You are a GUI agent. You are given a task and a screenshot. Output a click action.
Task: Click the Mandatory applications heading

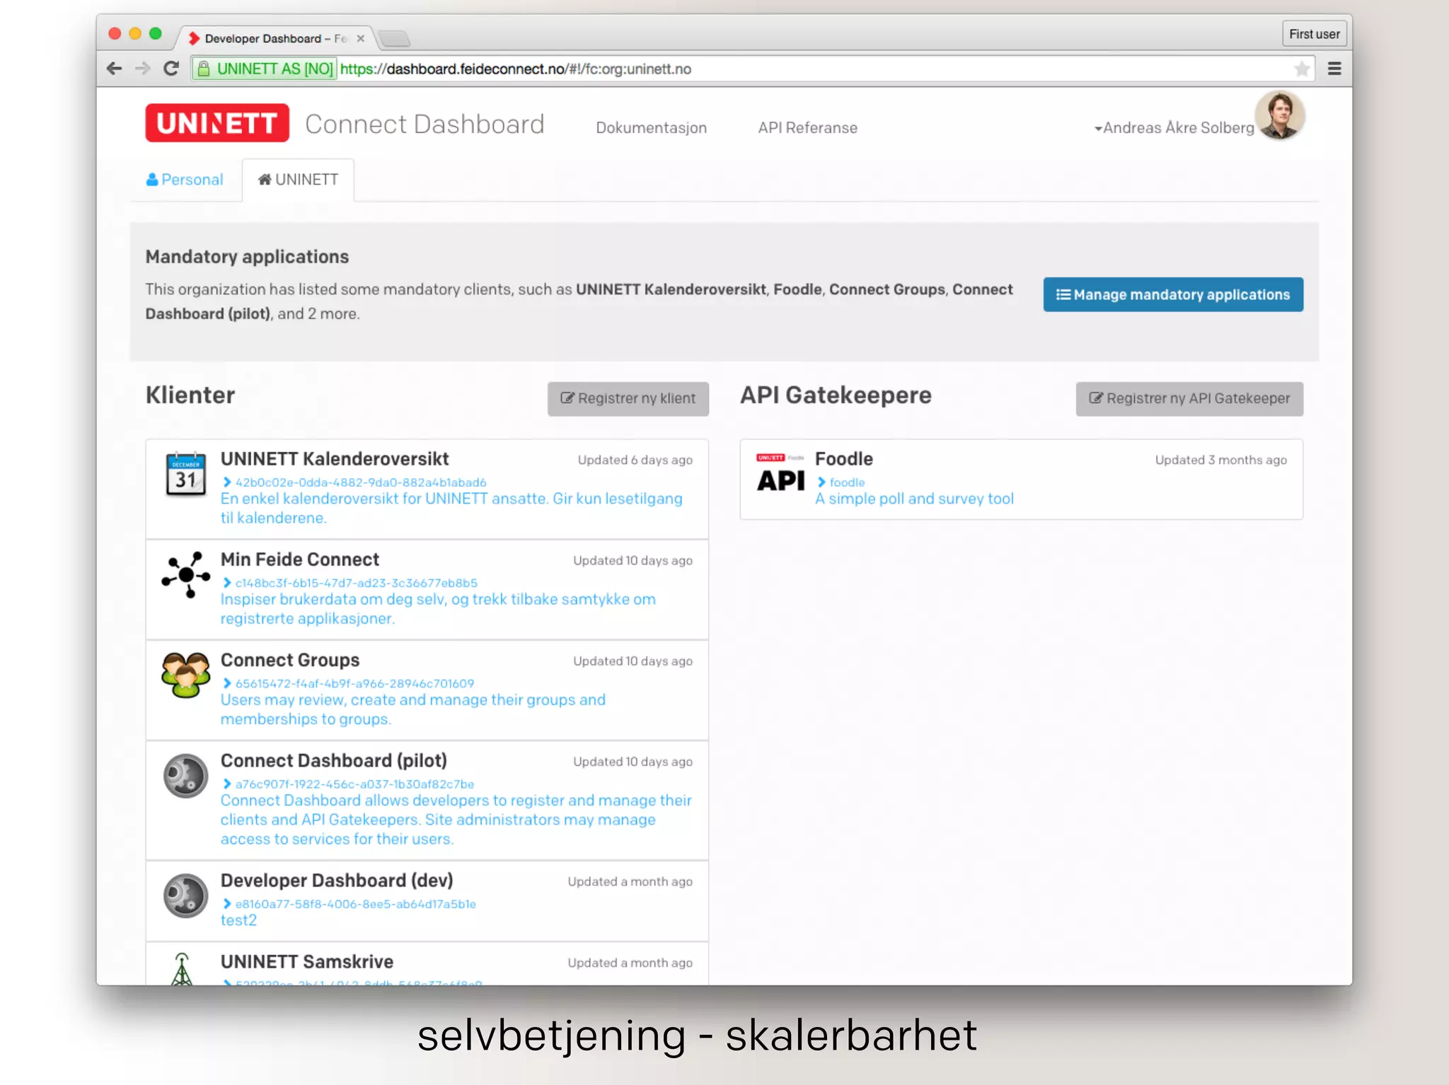pyautogui.click(x=247, y=257)
